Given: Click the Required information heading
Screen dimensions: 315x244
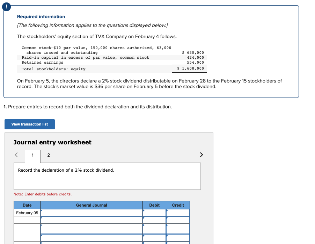Looking at the screenshot, I should click(41, 16).
